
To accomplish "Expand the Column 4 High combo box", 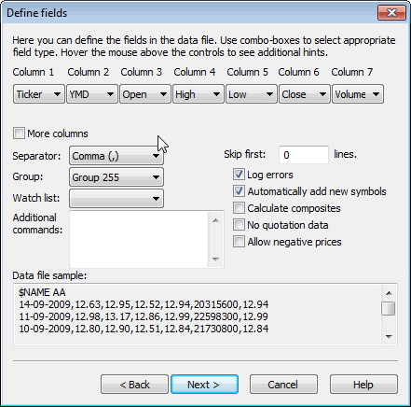I will tap(199, 94).
